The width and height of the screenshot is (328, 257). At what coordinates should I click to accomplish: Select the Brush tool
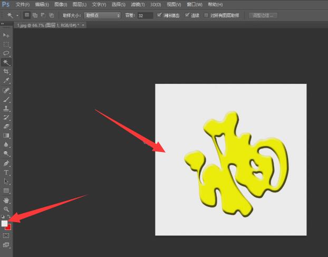tap(6, 99)
